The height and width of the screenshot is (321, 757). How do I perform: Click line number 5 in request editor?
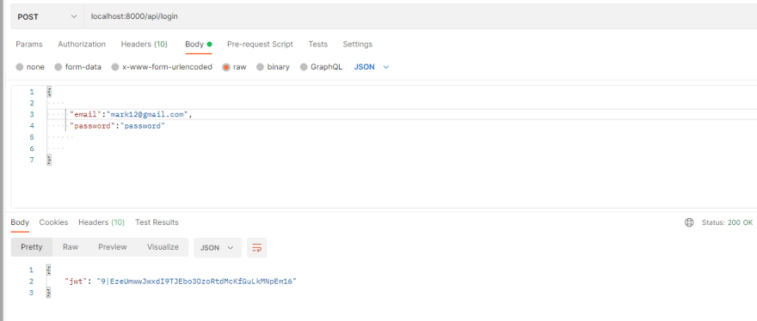tap(32, 137)
